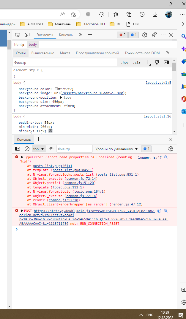Open the flexbox editor icon next to display: flex
The width and height of the screenshot is (186, 319).
(x=50, y=131)
